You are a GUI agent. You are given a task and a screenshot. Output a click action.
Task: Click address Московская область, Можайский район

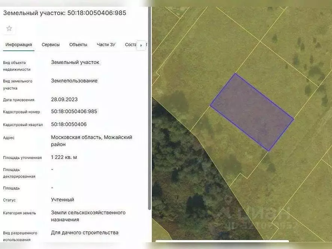click(92, 141)
